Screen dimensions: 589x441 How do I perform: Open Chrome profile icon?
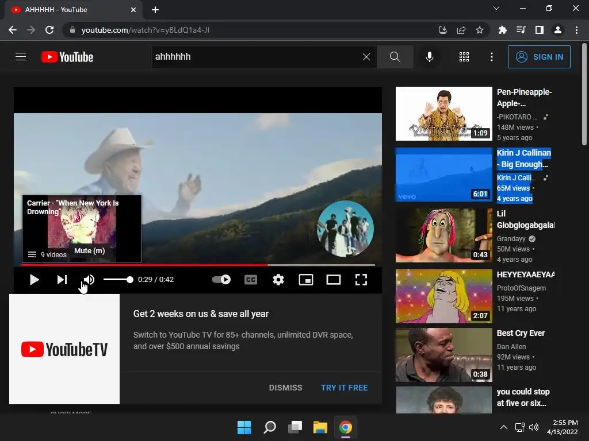[558, 30]
